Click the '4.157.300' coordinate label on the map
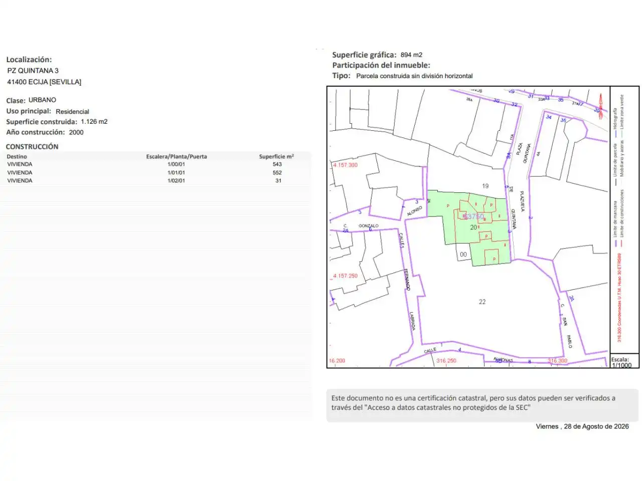This screenshot has width=642, height=481. (x=346, y=165)
